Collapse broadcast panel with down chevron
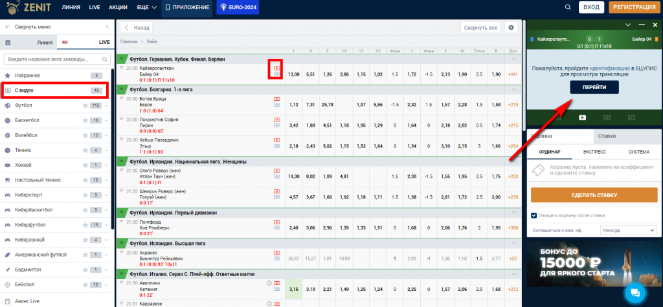 click(628, 25)
